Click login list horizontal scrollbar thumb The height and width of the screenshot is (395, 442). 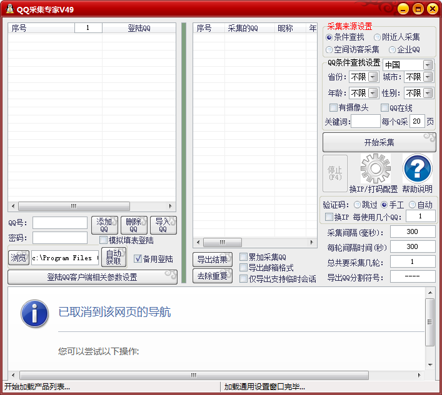74,206
